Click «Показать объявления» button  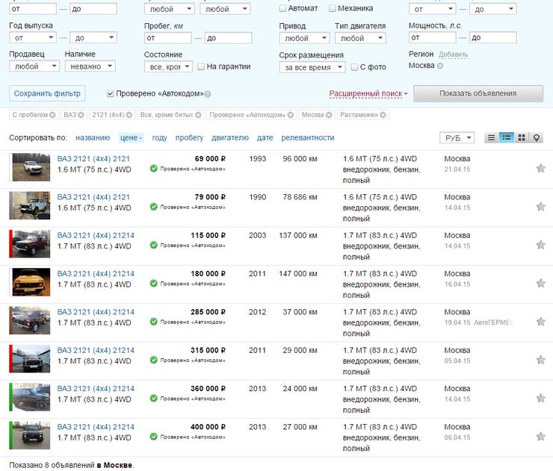[478, 94]
